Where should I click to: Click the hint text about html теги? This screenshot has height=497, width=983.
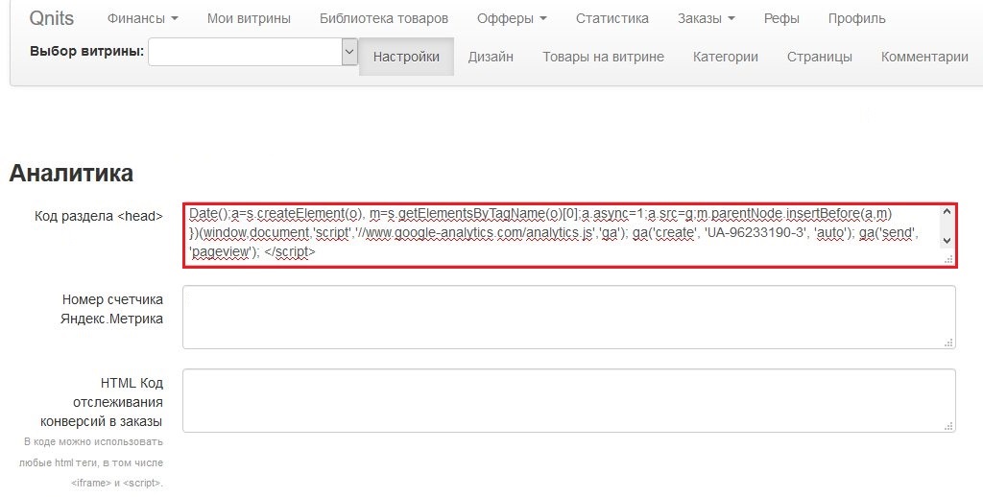pos(91,462)
